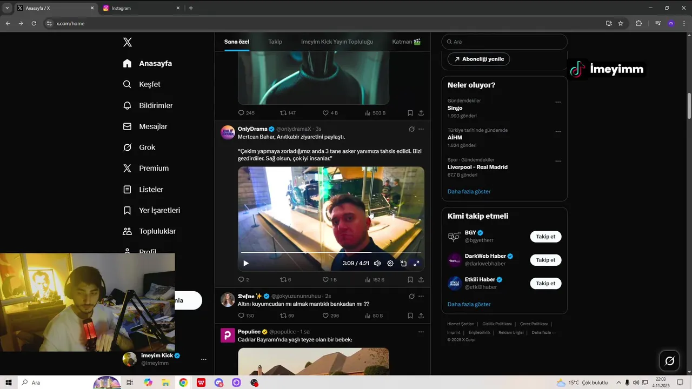Seek on the video progress bar
The image size is (692, 389).
click(331, 252)
